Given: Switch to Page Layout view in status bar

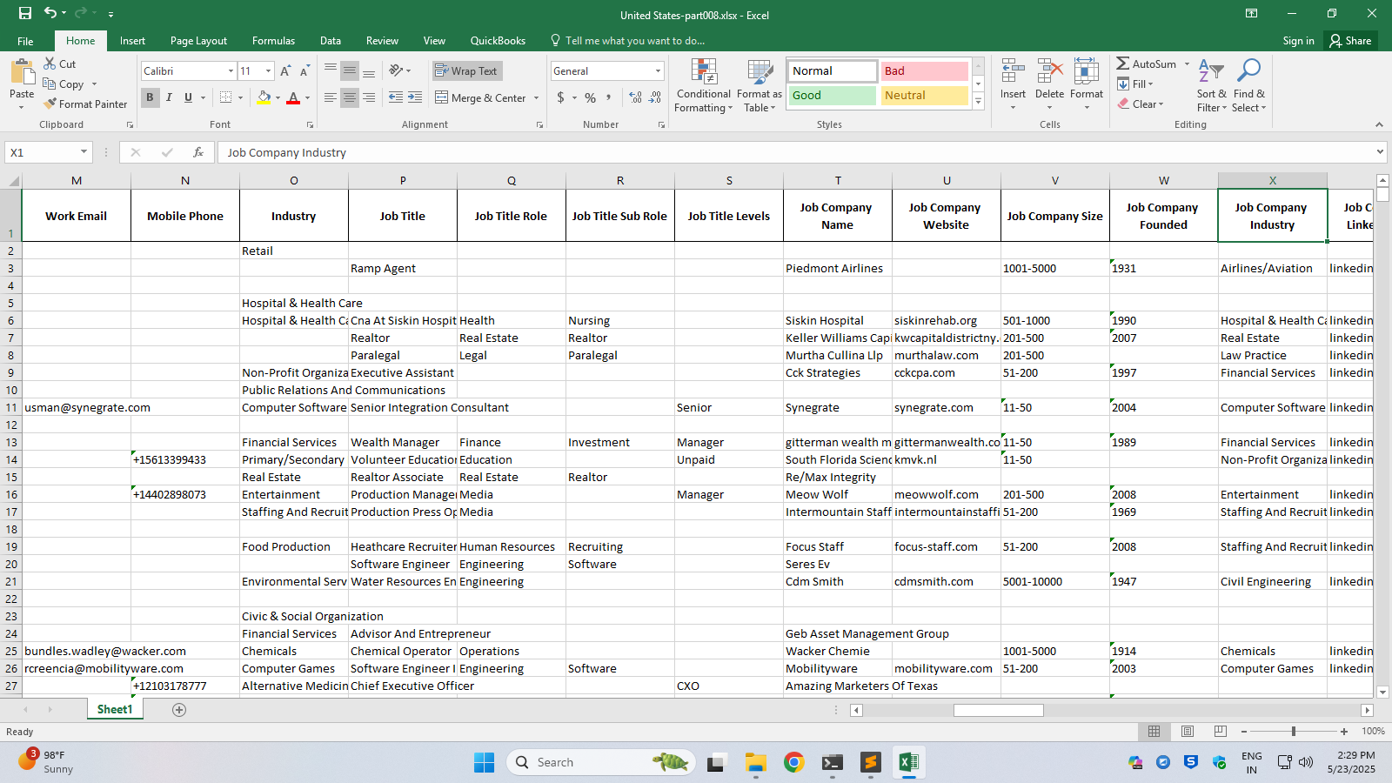Looking at the screenshot, I should pos(1188,732).
